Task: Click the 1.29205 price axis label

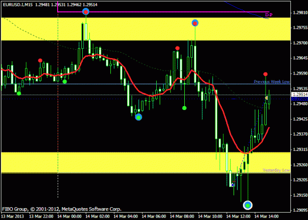Action: (300, 180)
